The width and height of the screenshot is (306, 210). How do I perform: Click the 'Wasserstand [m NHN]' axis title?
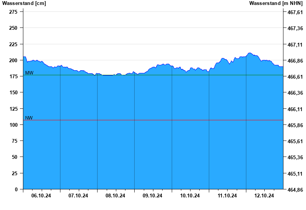click(x=275, y=3)
